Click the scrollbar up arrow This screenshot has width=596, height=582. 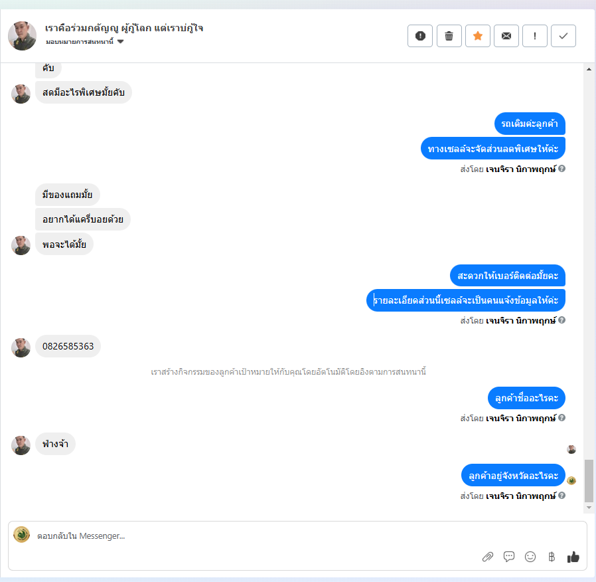click(x=589, y=69)
